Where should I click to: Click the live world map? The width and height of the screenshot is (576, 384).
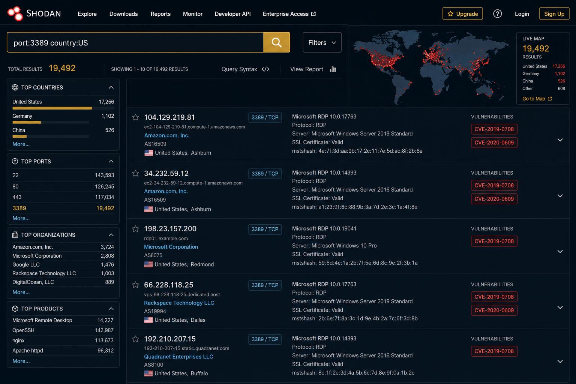[431, 67]
